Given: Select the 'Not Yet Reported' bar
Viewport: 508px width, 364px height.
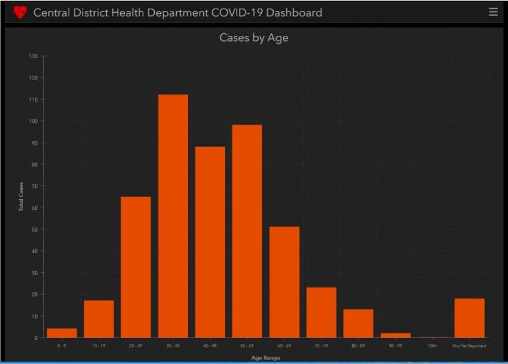Looking at the screenshot, I should [x=469, y=318].
